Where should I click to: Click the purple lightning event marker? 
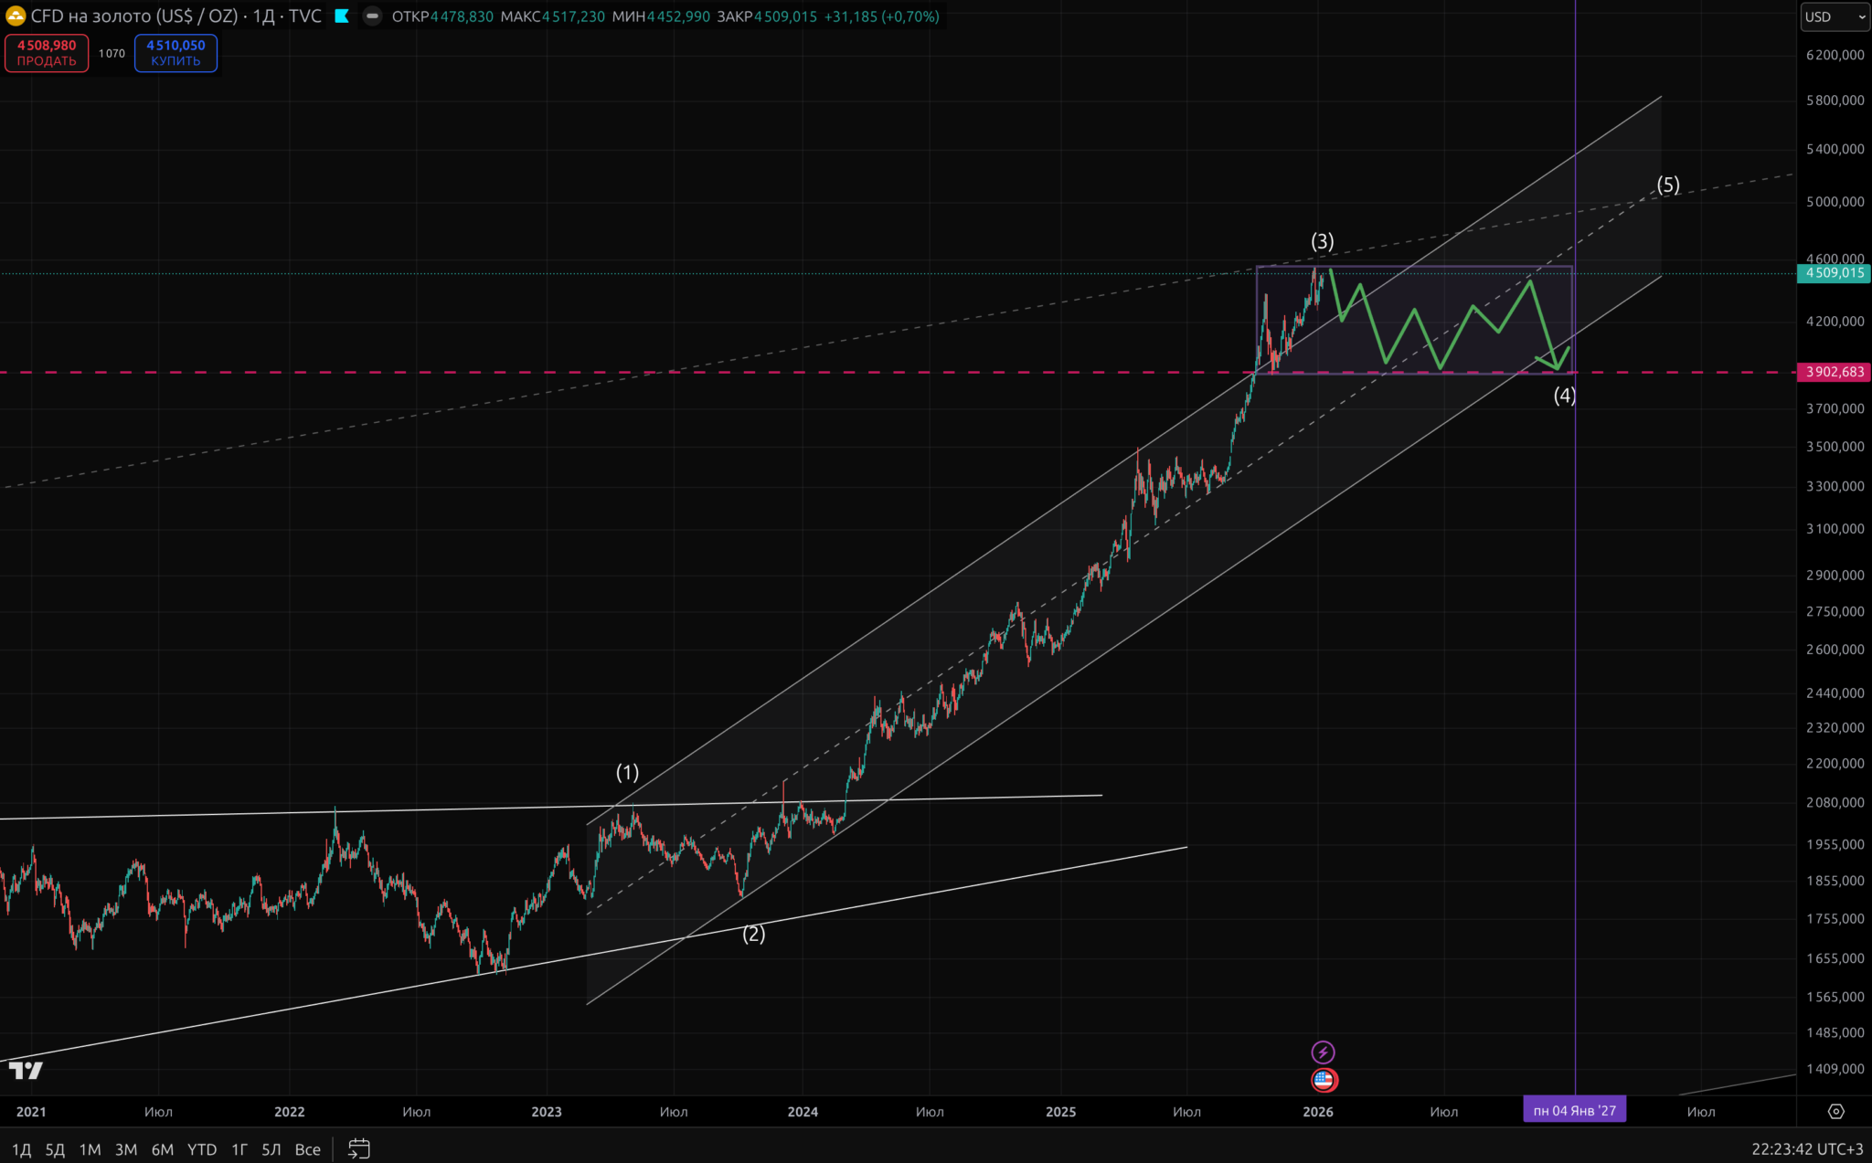(1323, 1052)
